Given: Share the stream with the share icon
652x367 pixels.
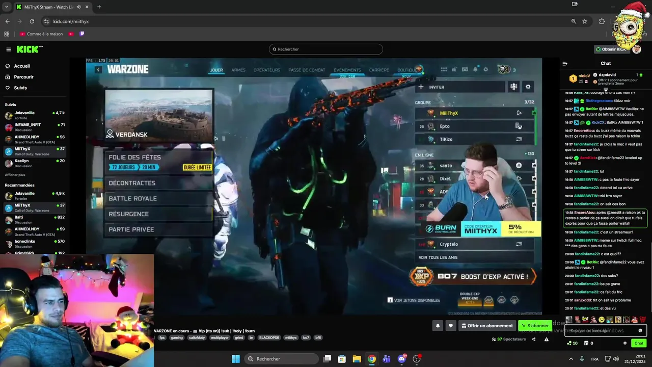Looking at the screenshot, I should (533, 339).
